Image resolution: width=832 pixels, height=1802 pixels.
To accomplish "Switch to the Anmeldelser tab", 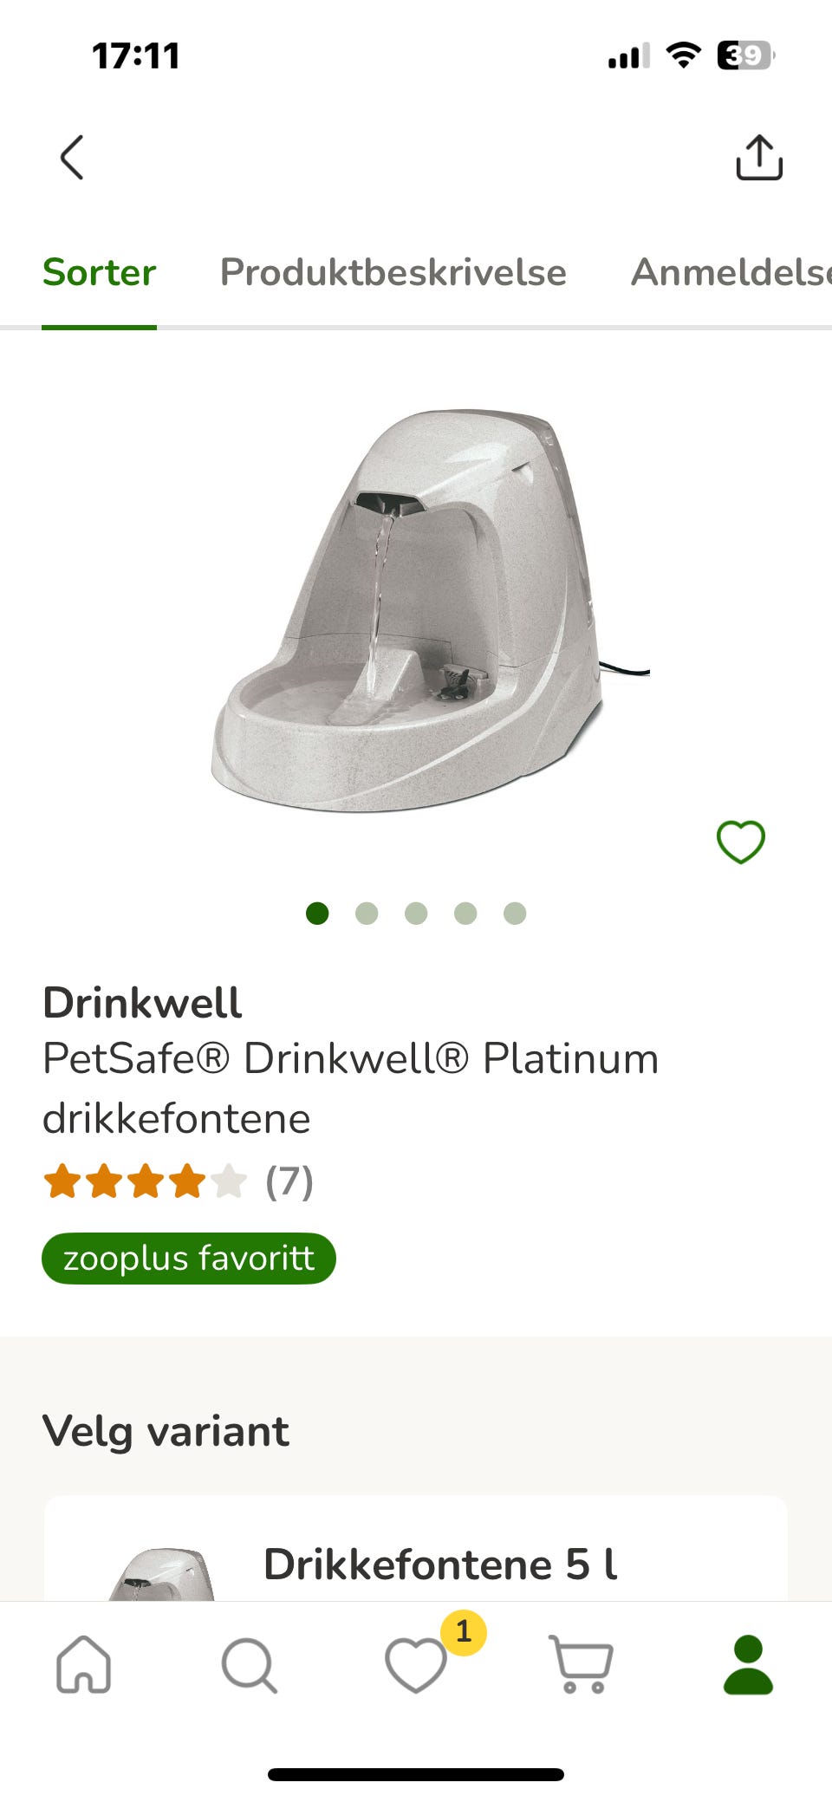I will point(731,272).
